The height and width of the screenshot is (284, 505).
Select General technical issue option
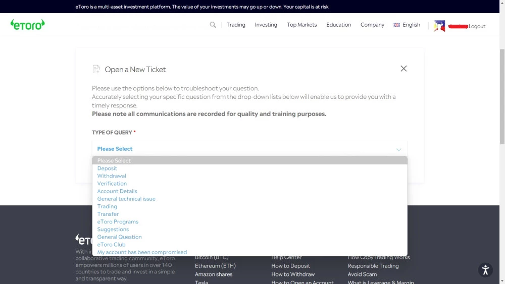coord(249,199)
